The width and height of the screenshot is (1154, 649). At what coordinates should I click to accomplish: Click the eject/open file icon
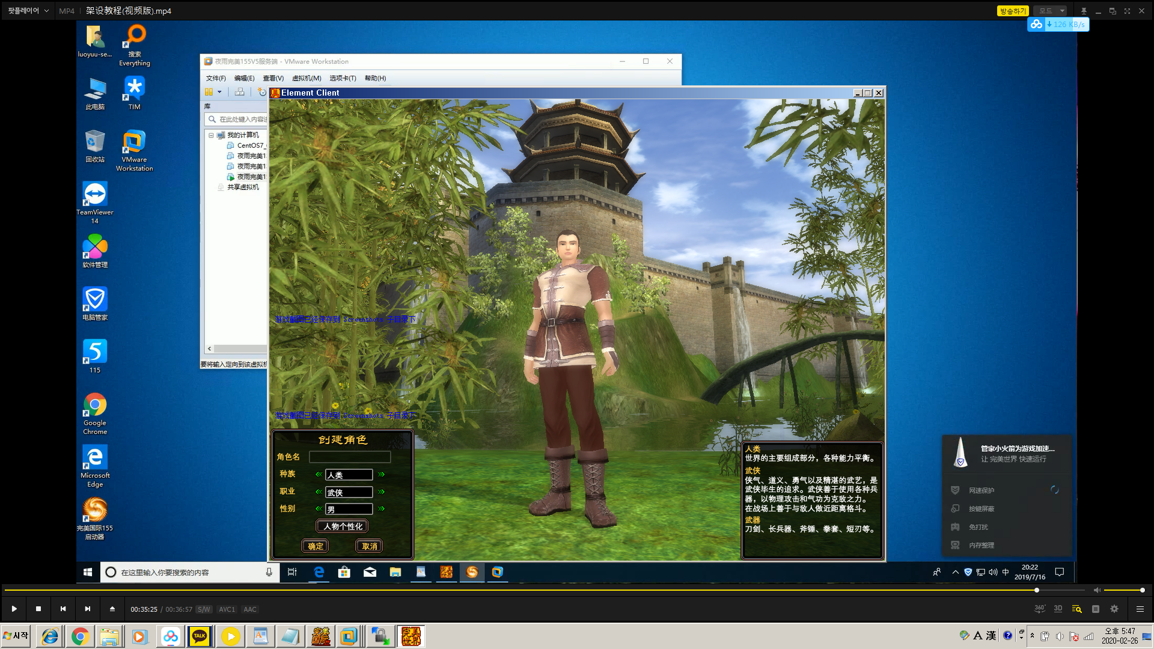click(x=112, y=609)
